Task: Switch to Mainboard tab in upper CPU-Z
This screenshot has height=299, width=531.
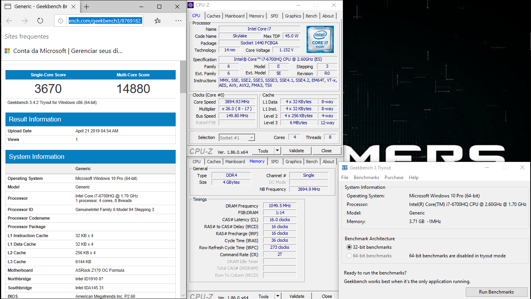Action: tap(235, 16)
